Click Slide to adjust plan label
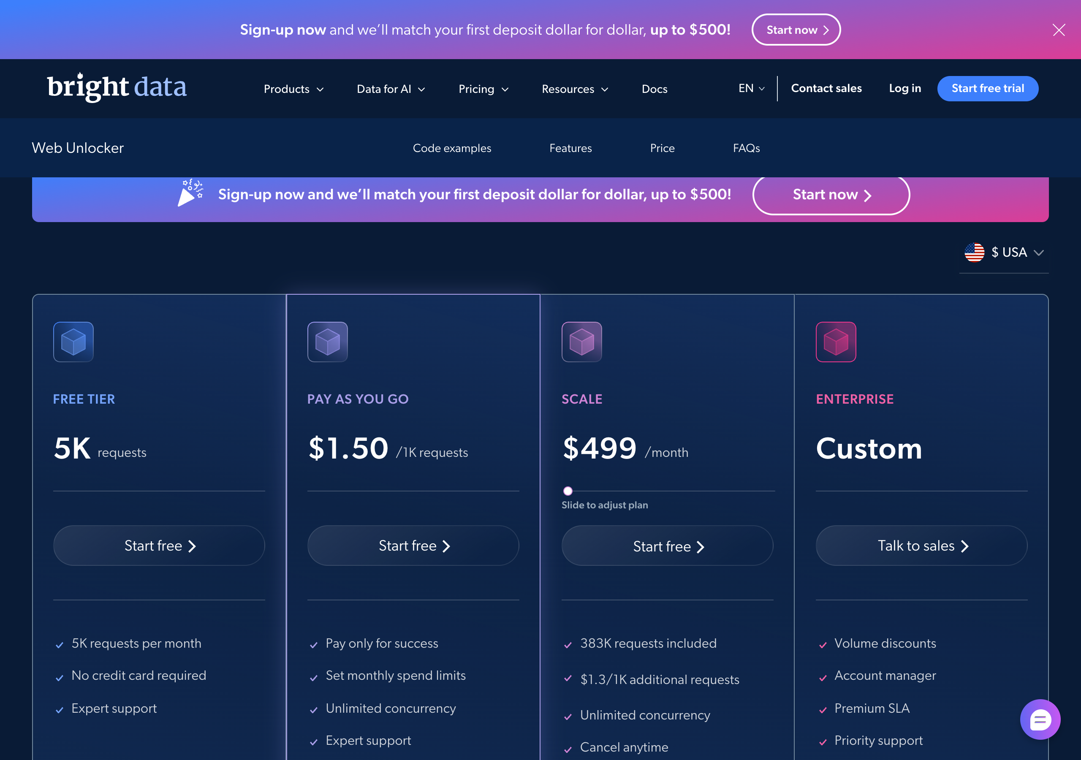The width and height of the screenshot is (1081, 760). 605,505
